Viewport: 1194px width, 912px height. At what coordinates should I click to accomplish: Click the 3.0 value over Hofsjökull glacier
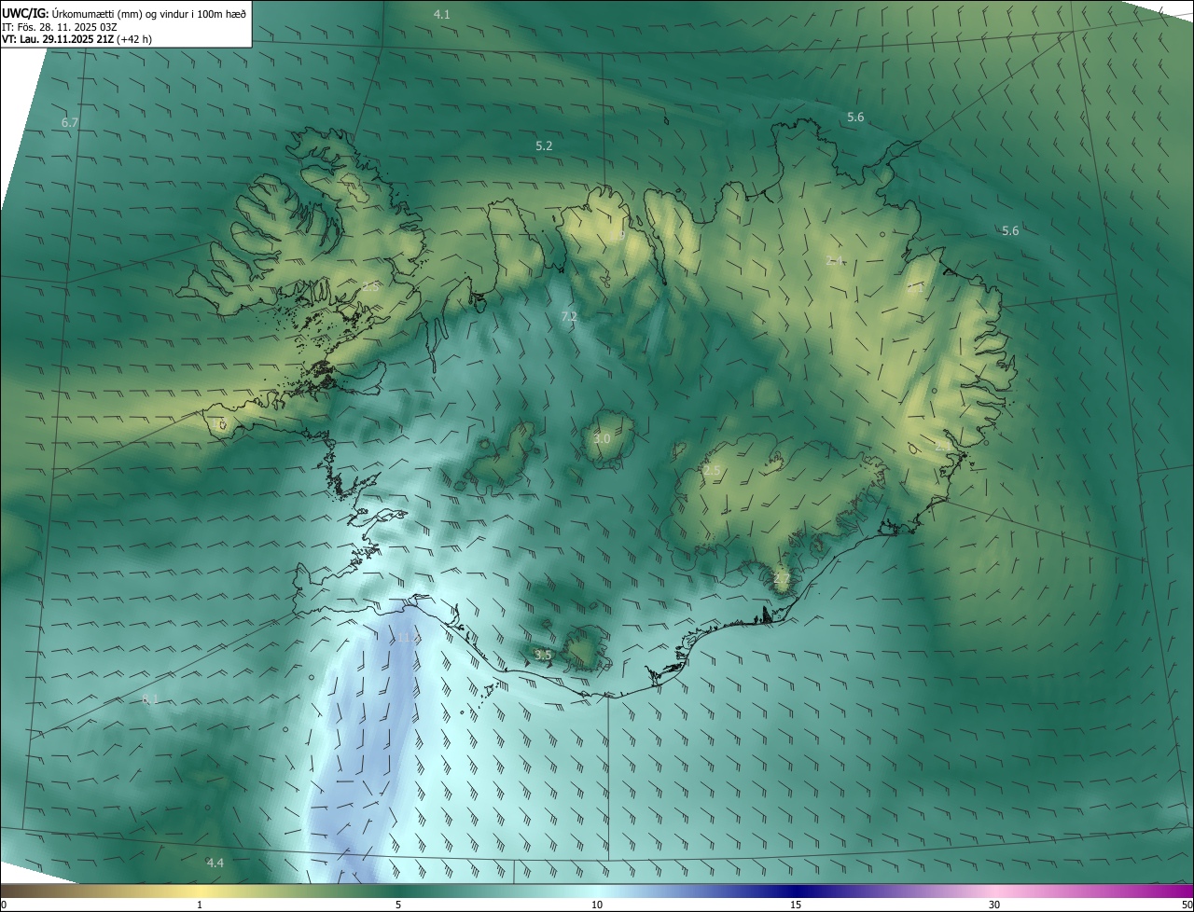(x=602, y=438)
